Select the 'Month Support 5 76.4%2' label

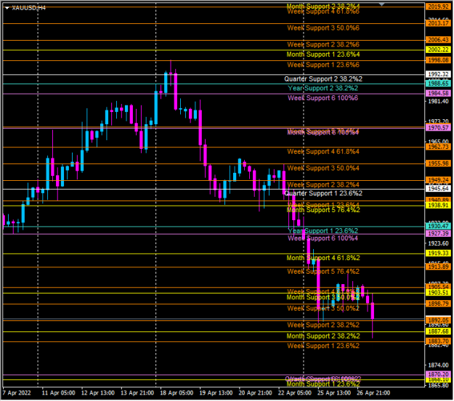(323, 210)
